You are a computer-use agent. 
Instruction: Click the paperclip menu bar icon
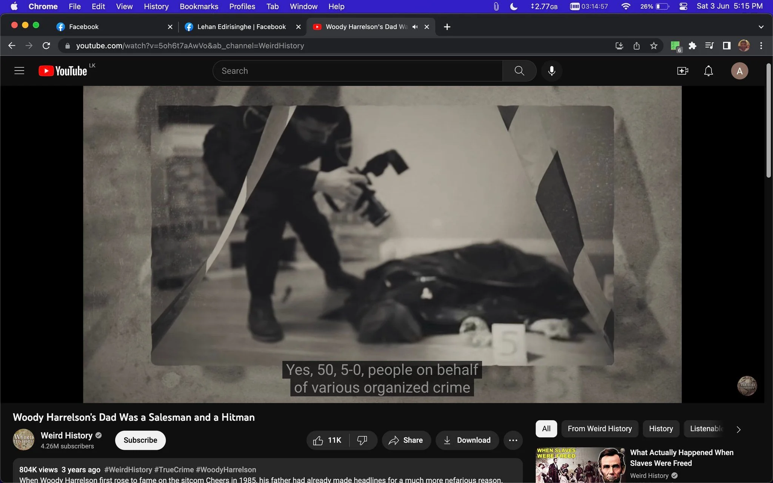coord(496,6)
